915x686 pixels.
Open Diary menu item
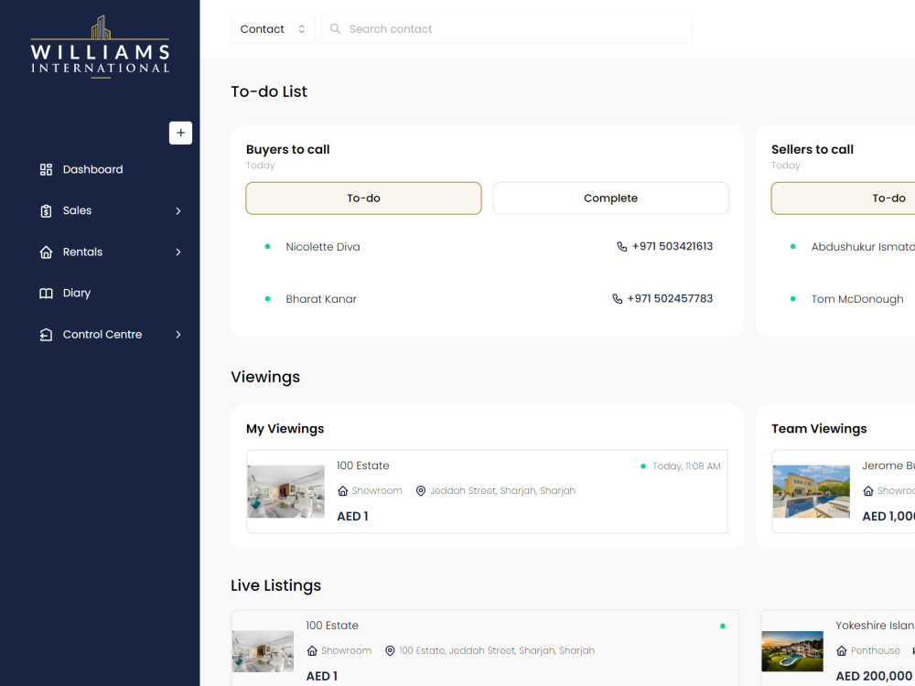(77, 294)
